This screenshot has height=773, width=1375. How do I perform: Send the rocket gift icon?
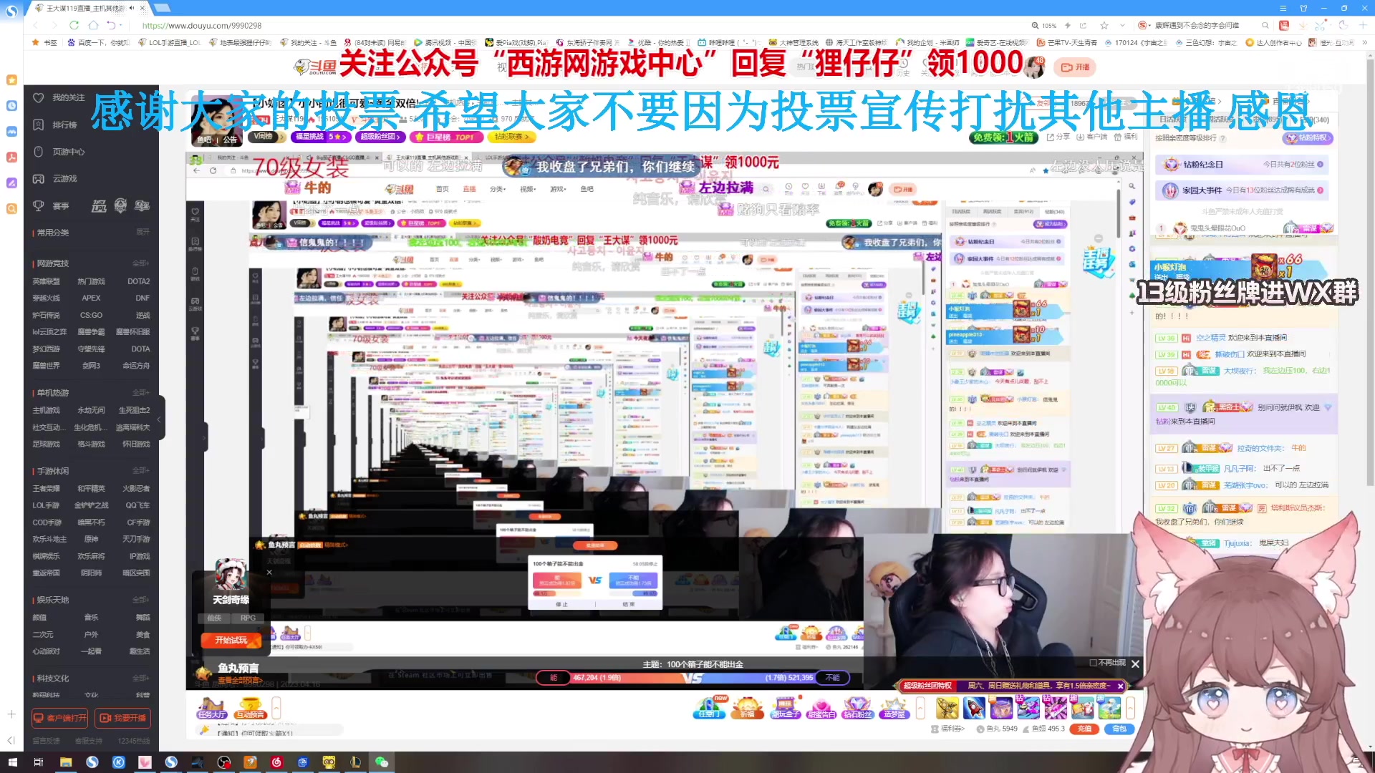pyautogui.click(x=974, y=708)
